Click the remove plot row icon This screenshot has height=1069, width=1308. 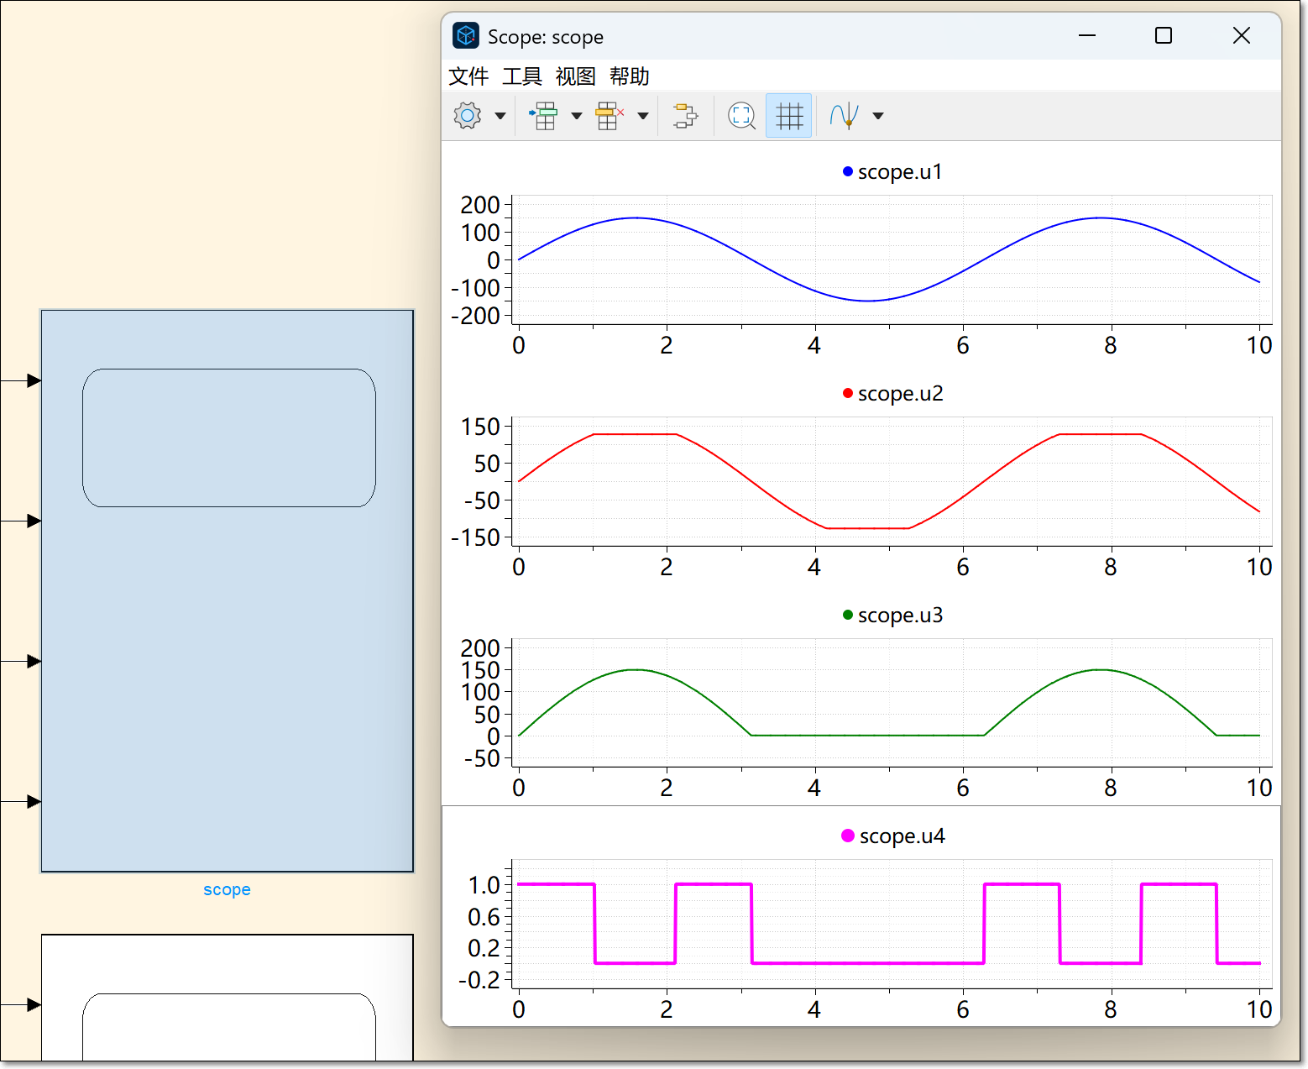(610, 116)
